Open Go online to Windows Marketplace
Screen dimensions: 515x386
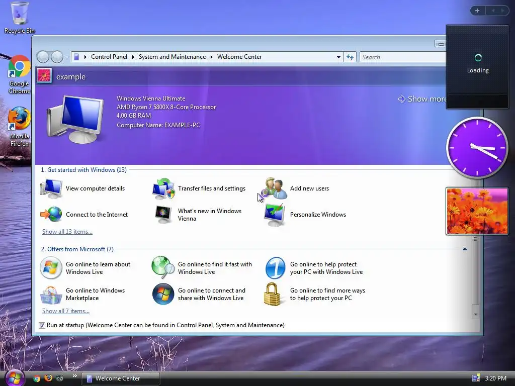pos(82,294)
